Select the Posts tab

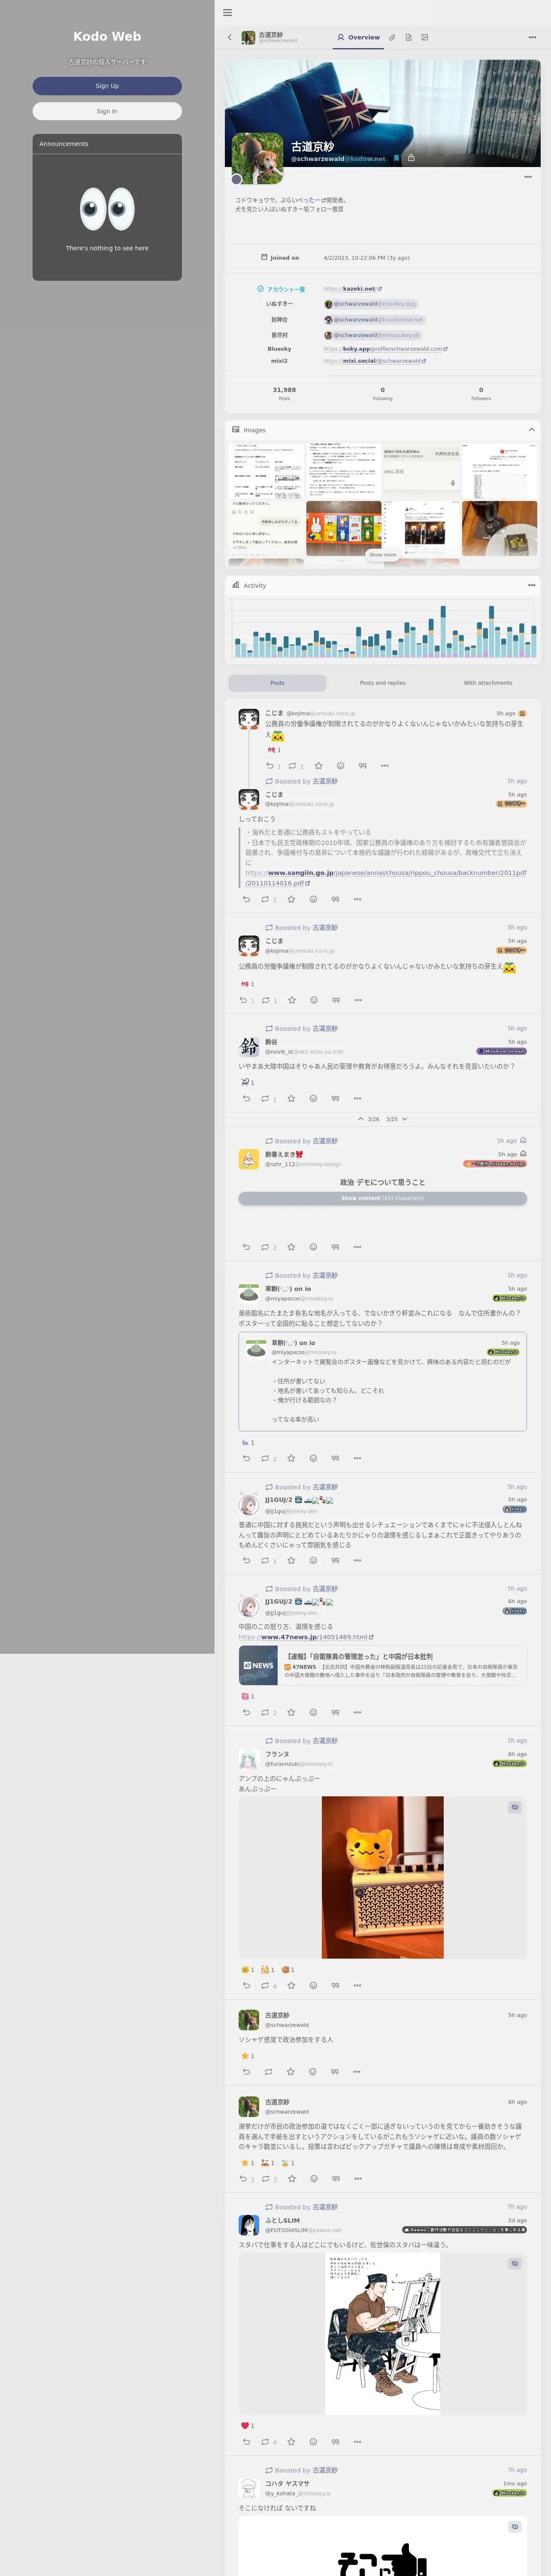(x=277, y=683)
